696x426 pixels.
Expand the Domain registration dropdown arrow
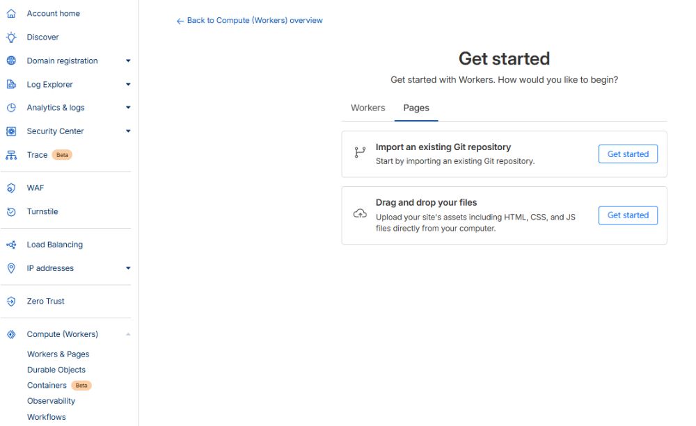pos(128,61)
